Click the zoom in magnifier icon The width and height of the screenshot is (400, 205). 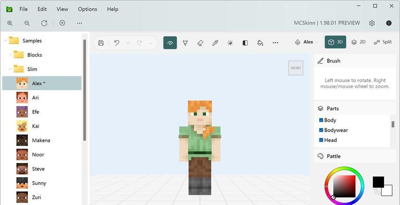[x=10, y=23]
